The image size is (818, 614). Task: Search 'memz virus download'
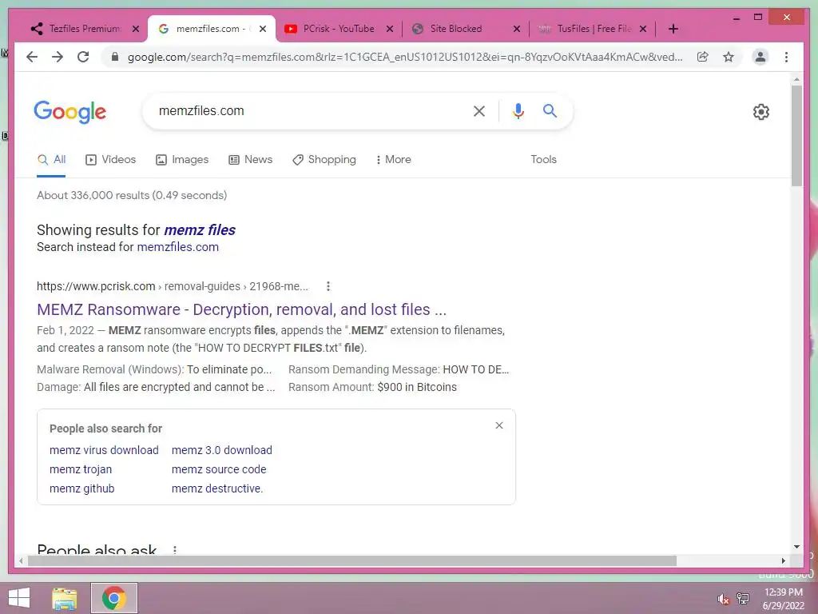pyautogui.click(x=104, y=450)
